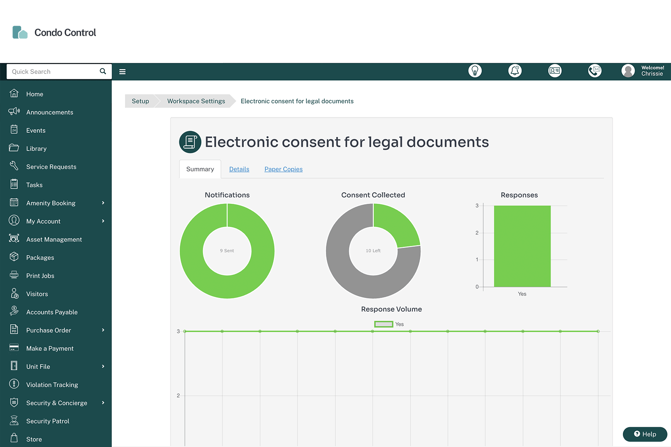Open Service Requests in the sidebar

click(51, 167)
